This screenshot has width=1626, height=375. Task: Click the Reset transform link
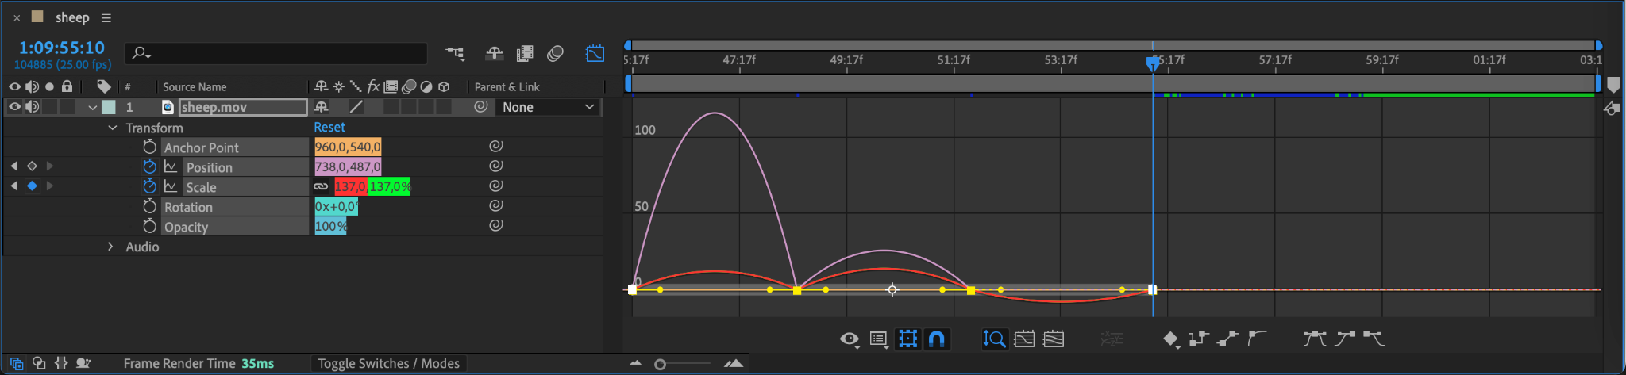click(329, 127)
